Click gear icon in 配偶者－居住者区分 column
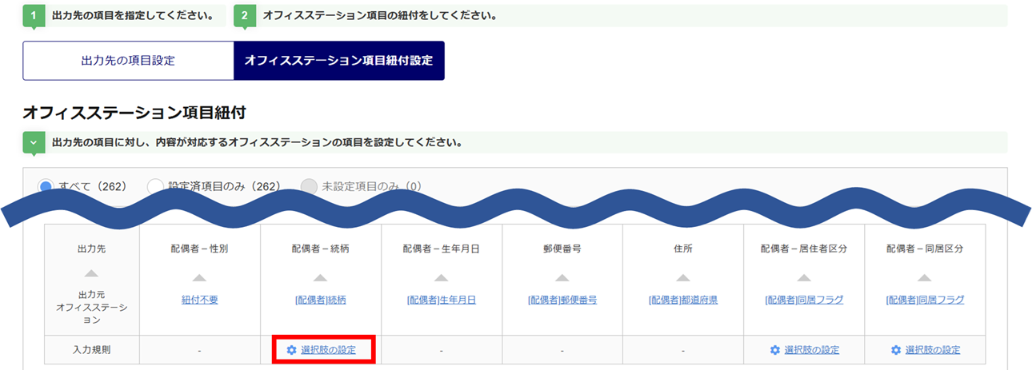The image size is (1032, 370). pos(774,350)
